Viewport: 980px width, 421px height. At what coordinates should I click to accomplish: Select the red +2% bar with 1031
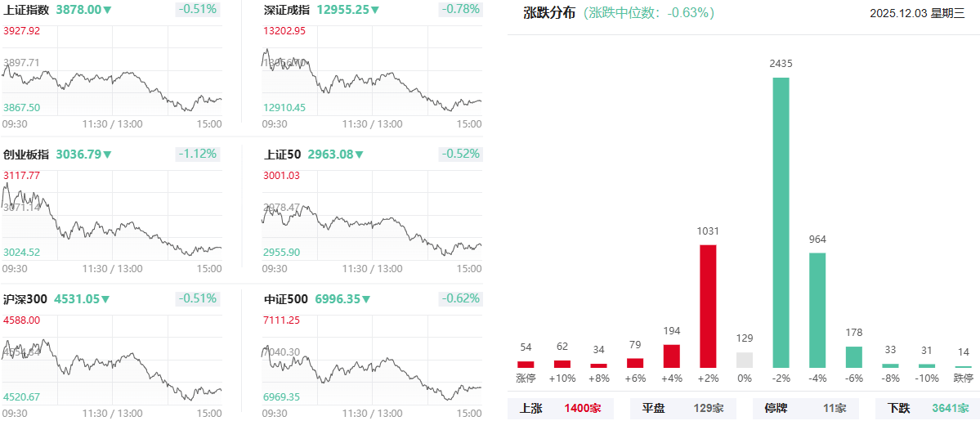pos(708,306)
